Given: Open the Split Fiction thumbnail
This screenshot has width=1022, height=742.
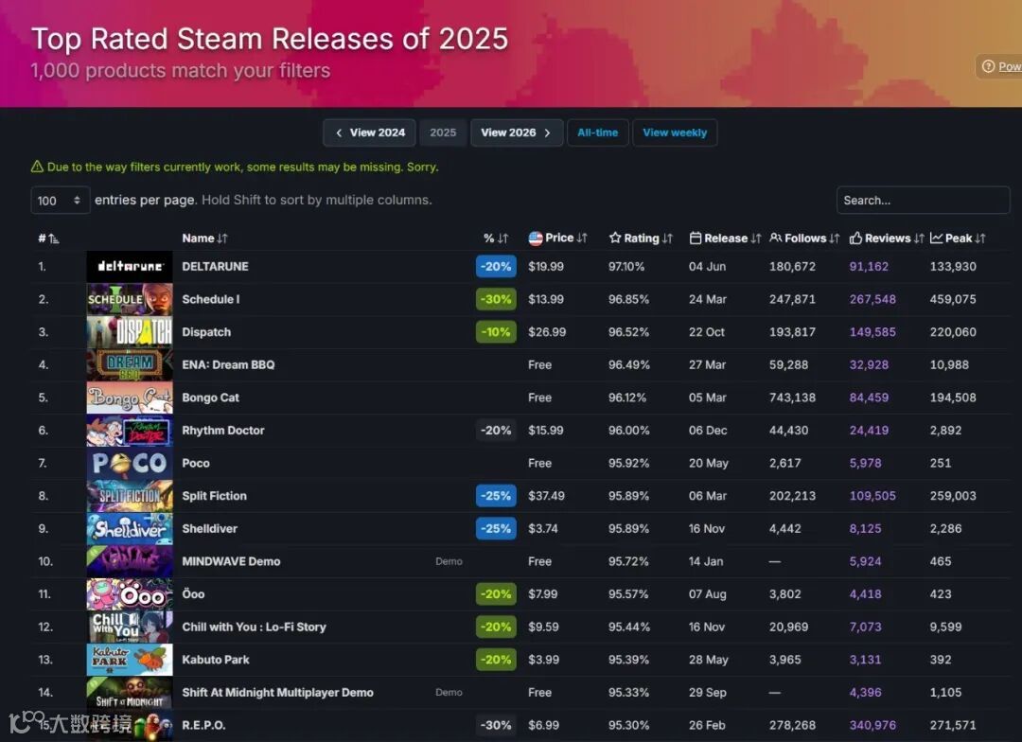Looking at the screenshot, I should tap(130, 496).
